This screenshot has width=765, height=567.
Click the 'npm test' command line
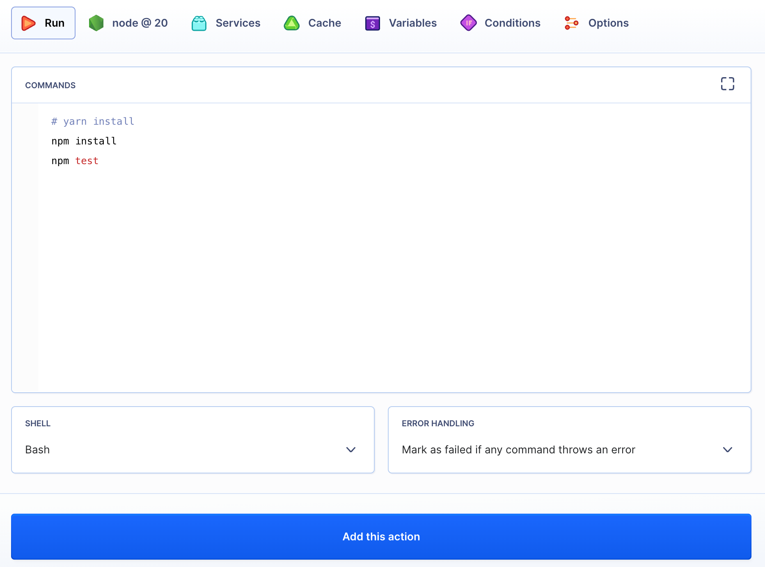pos(75,161)
